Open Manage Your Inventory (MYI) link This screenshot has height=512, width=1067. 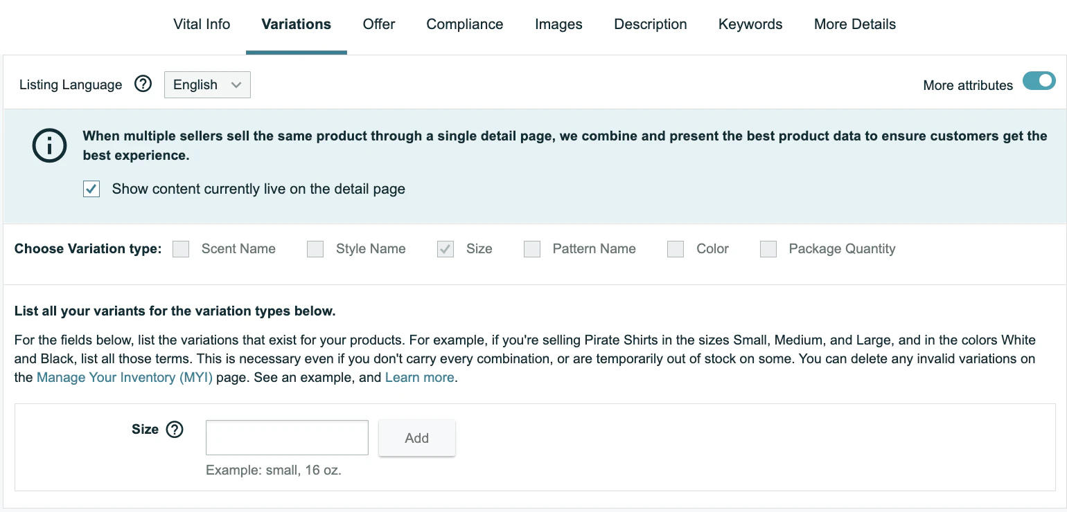click(x=125, y=377)
